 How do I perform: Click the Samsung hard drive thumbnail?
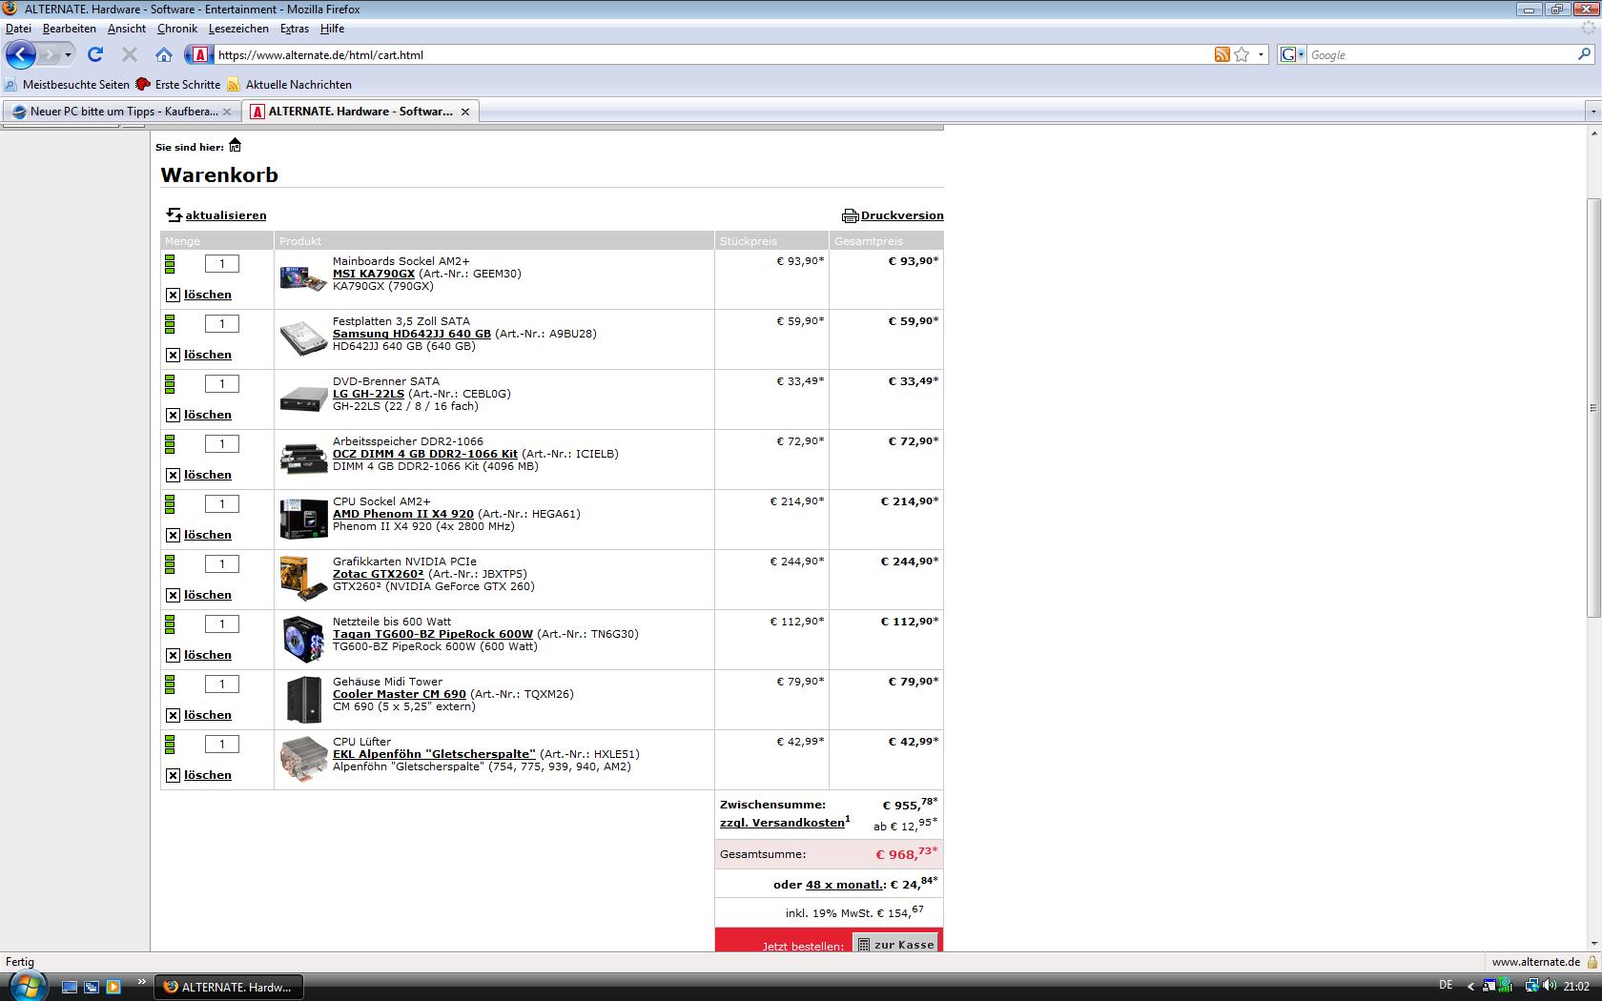pos(304,339)
